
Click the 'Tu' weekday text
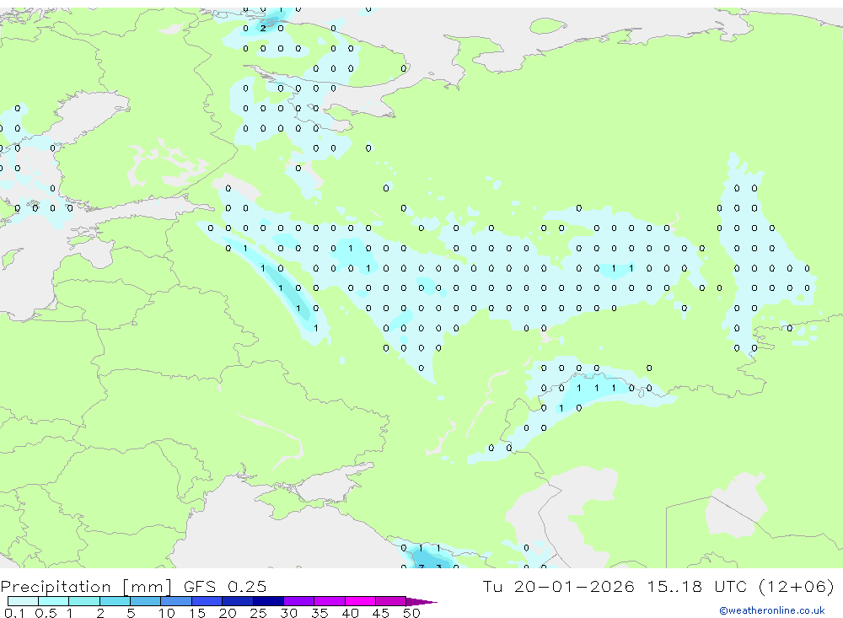click(492, 586)
